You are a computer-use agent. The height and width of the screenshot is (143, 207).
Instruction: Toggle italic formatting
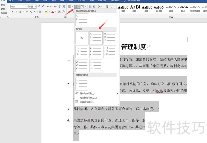point(16,12)
